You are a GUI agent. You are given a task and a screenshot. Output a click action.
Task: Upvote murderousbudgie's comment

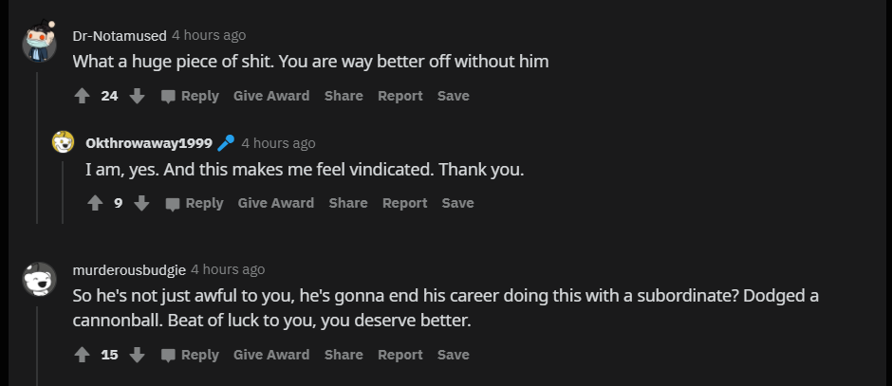tap(82, 355)
